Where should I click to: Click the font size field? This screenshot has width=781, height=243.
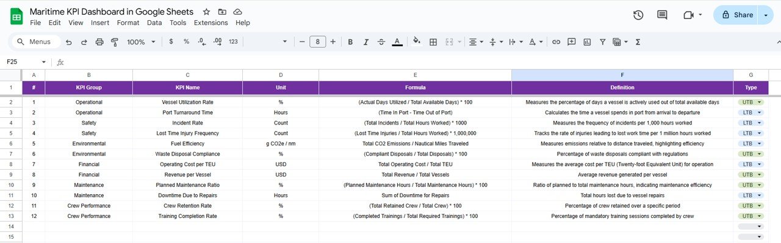(317, 42)
